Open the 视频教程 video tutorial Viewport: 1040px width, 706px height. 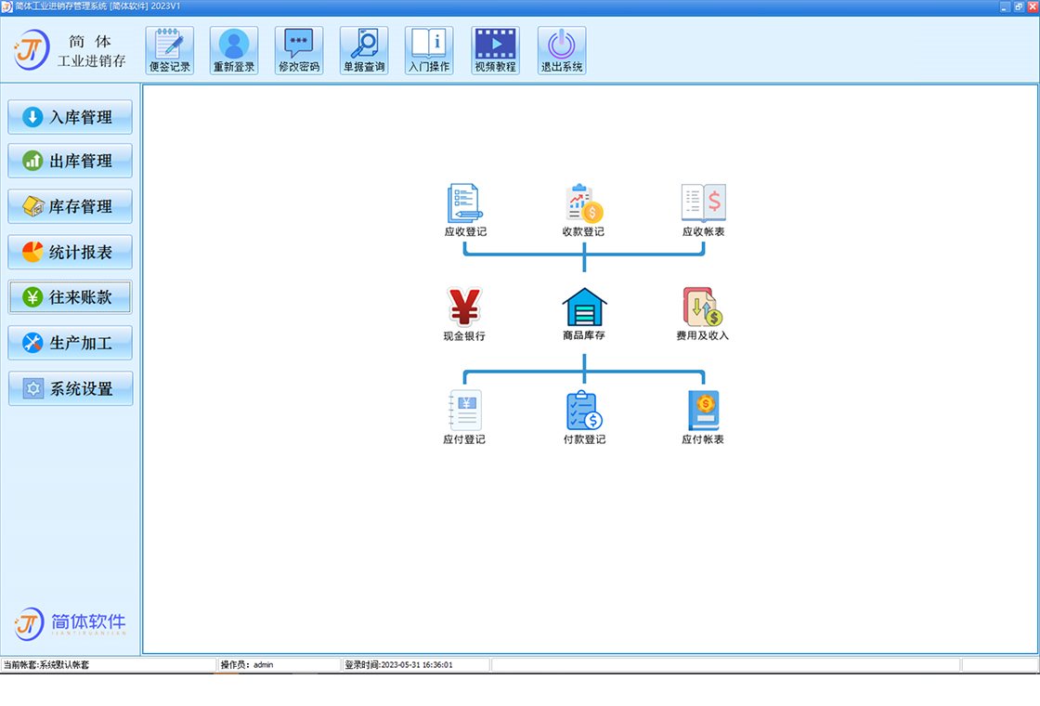(x=495, y=50)
